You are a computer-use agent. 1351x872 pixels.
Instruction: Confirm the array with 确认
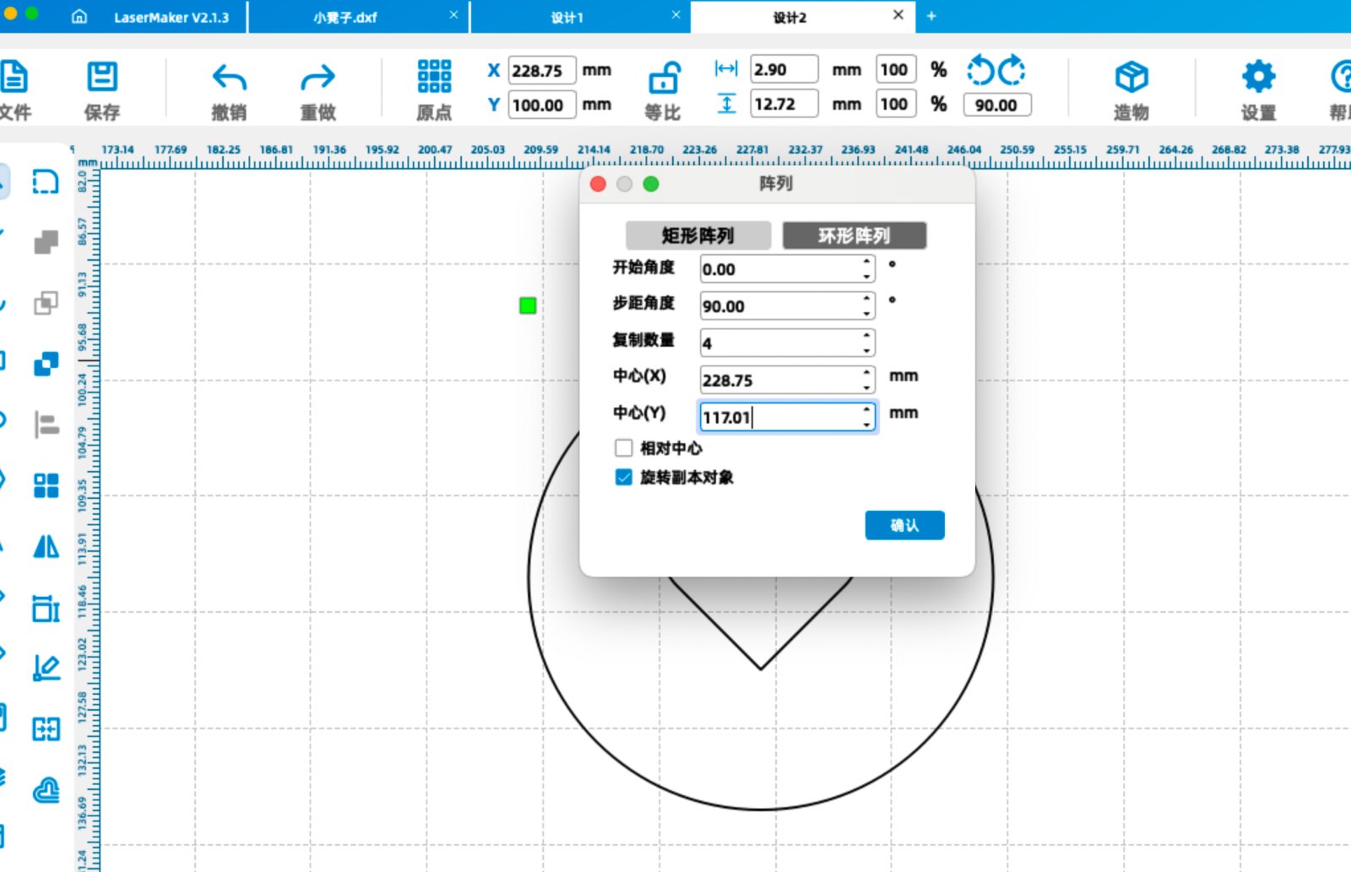pos(904,525)
